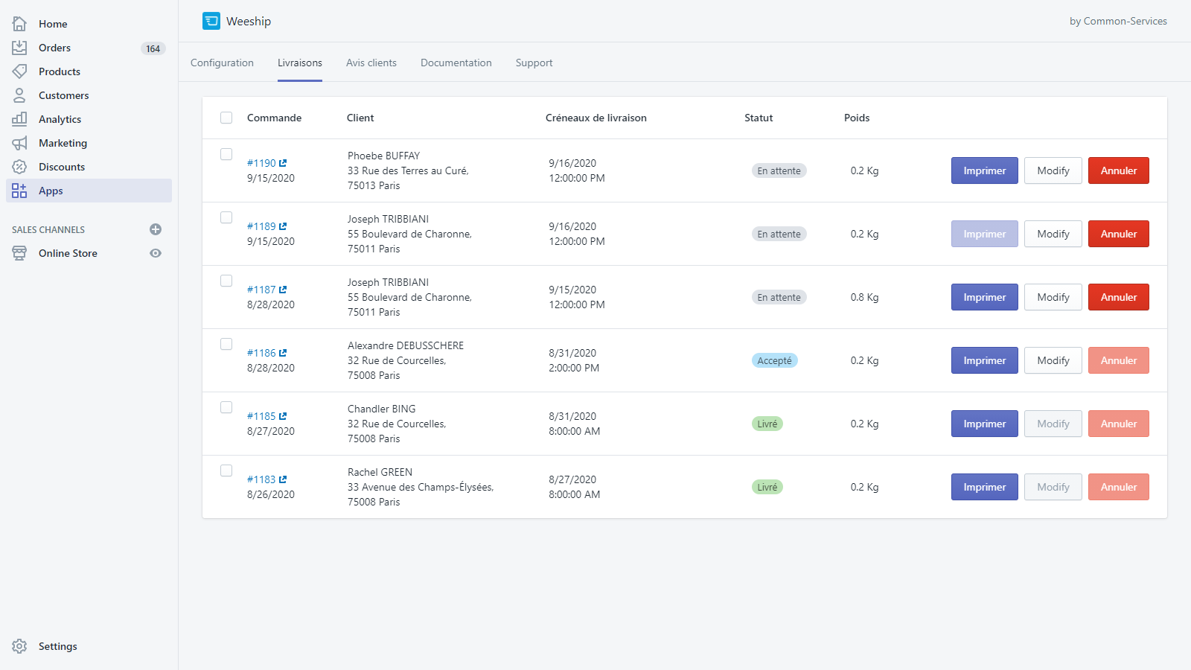The width and height of the screenshot is (1191, 670).
Task: Open external link icon for order #1189
Action: pyautogui.click(x=283, y=226)
